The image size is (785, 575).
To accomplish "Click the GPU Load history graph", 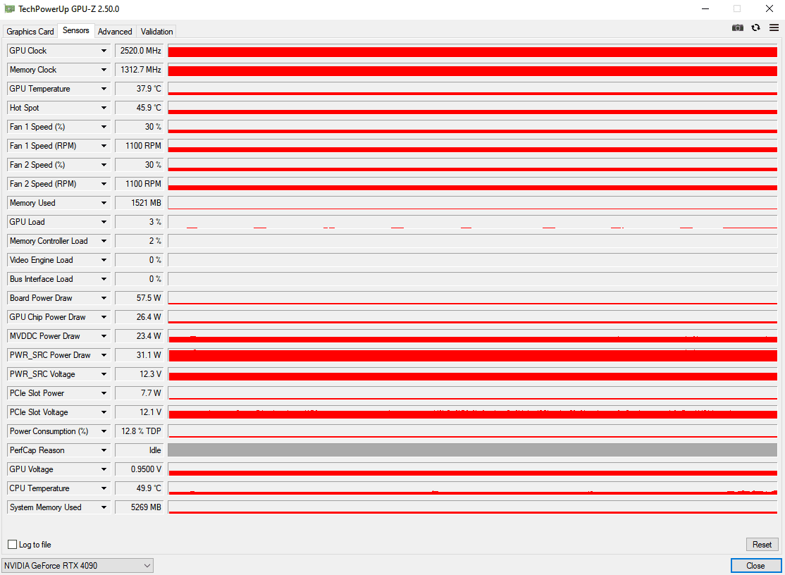I will (472, 222).
